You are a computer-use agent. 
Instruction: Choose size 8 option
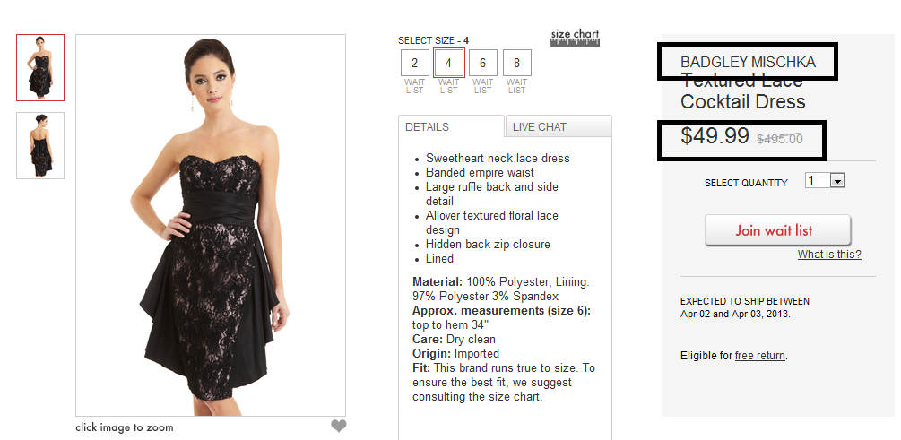point(517,63)
